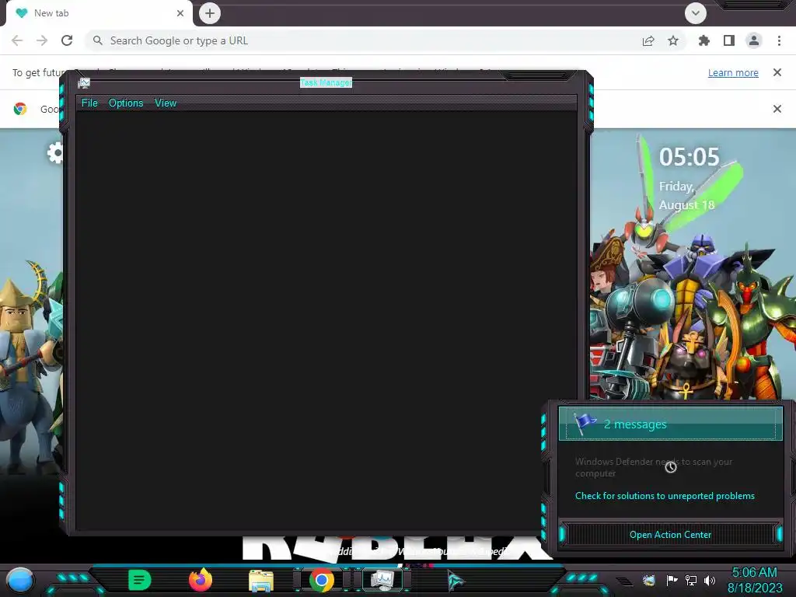
Task: Click the 05:05 clock widget
Action: 690,157
